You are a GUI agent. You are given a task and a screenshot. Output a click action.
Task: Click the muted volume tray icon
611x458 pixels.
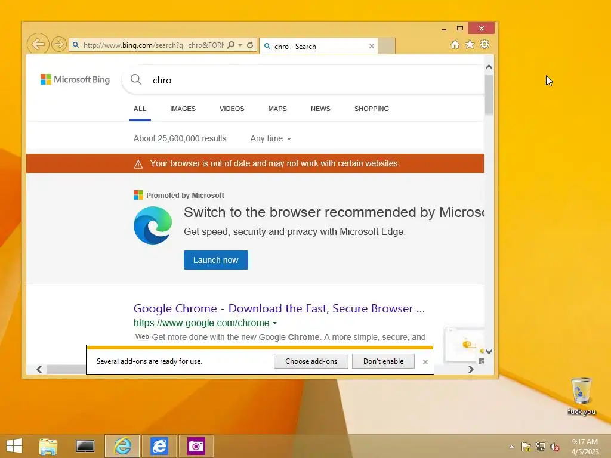[x=555, y=447]
